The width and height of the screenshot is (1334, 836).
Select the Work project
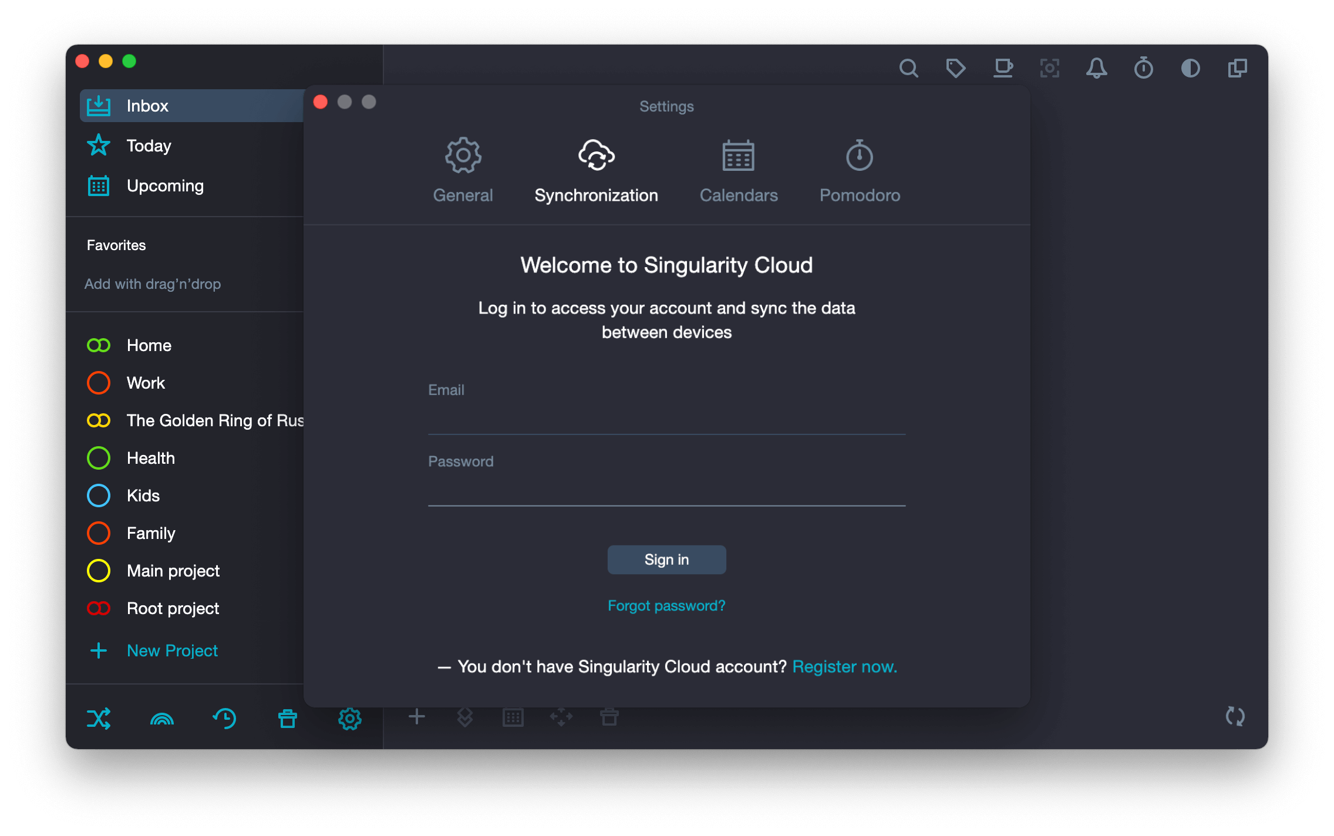click(x=192, y=383)
